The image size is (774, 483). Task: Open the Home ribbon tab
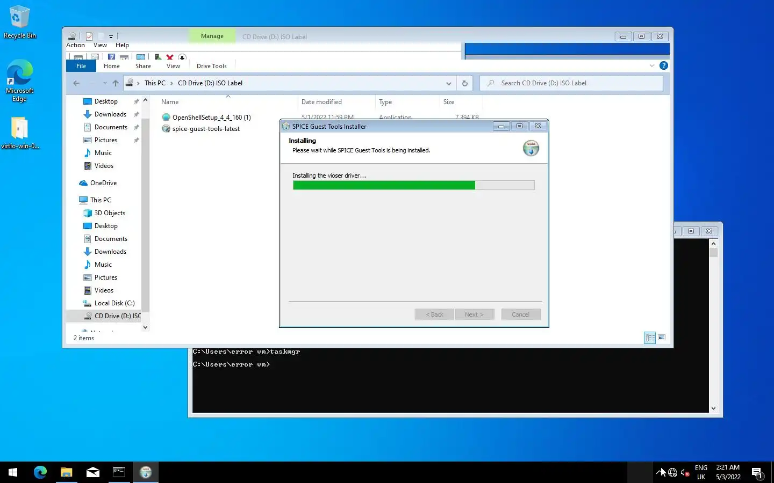tap(112, 66)
